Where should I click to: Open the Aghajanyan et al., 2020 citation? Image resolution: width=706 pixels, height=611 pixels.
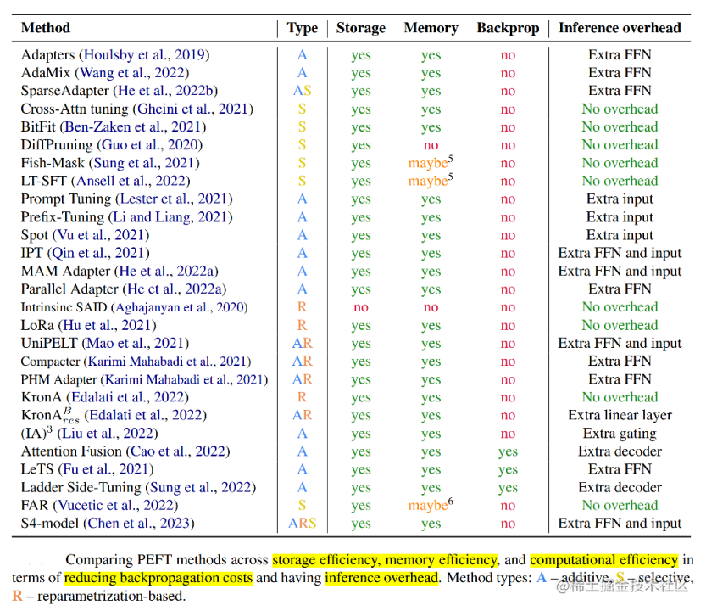point(179,307)
